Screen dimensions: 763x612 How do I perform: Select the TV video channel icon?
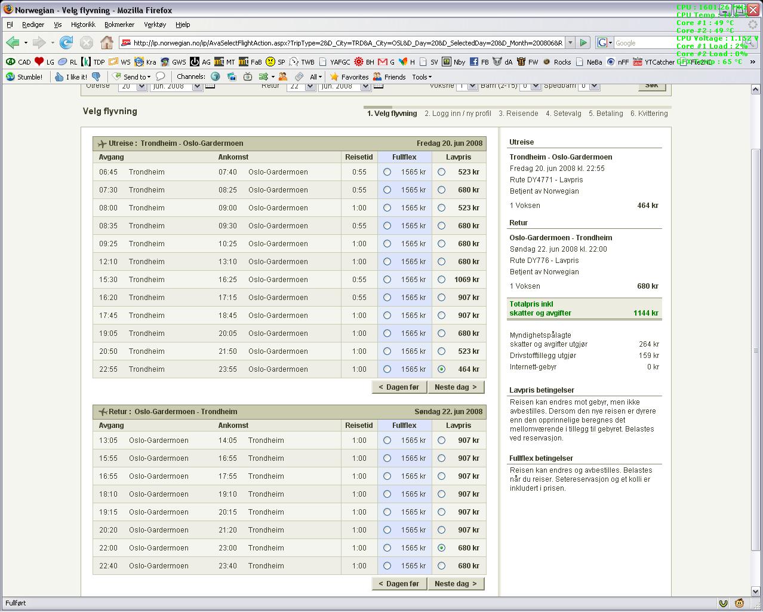pos(248,76)
